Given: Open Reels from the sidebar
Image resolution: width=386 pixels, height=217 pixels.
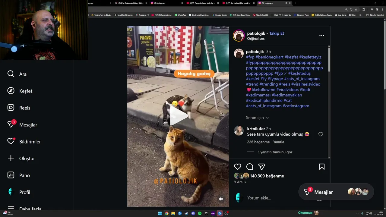Looking at the screenshot, I should [x=19, y=108].
